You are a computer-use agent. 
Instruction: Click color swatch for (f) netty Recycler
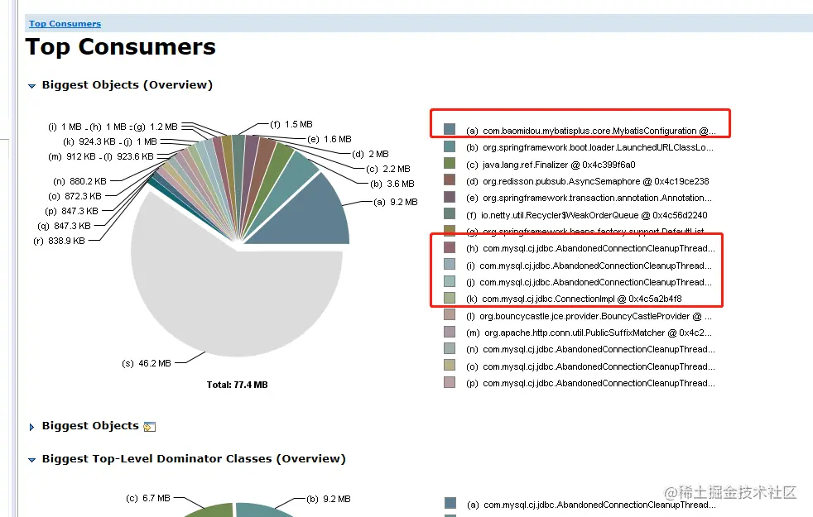pos(450,213)
